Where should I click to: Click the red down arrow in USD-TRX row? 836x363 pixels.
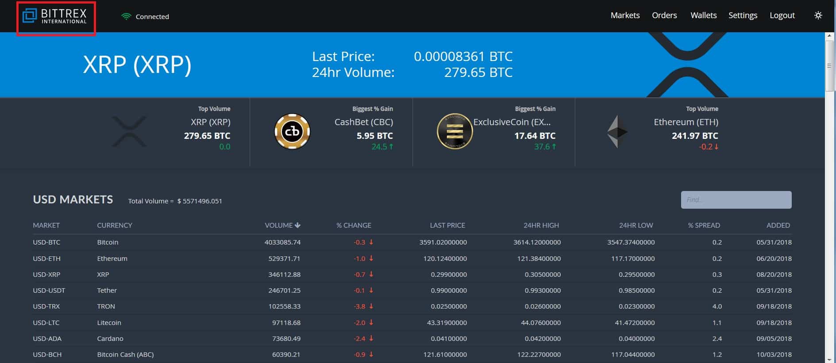(371, 306)
